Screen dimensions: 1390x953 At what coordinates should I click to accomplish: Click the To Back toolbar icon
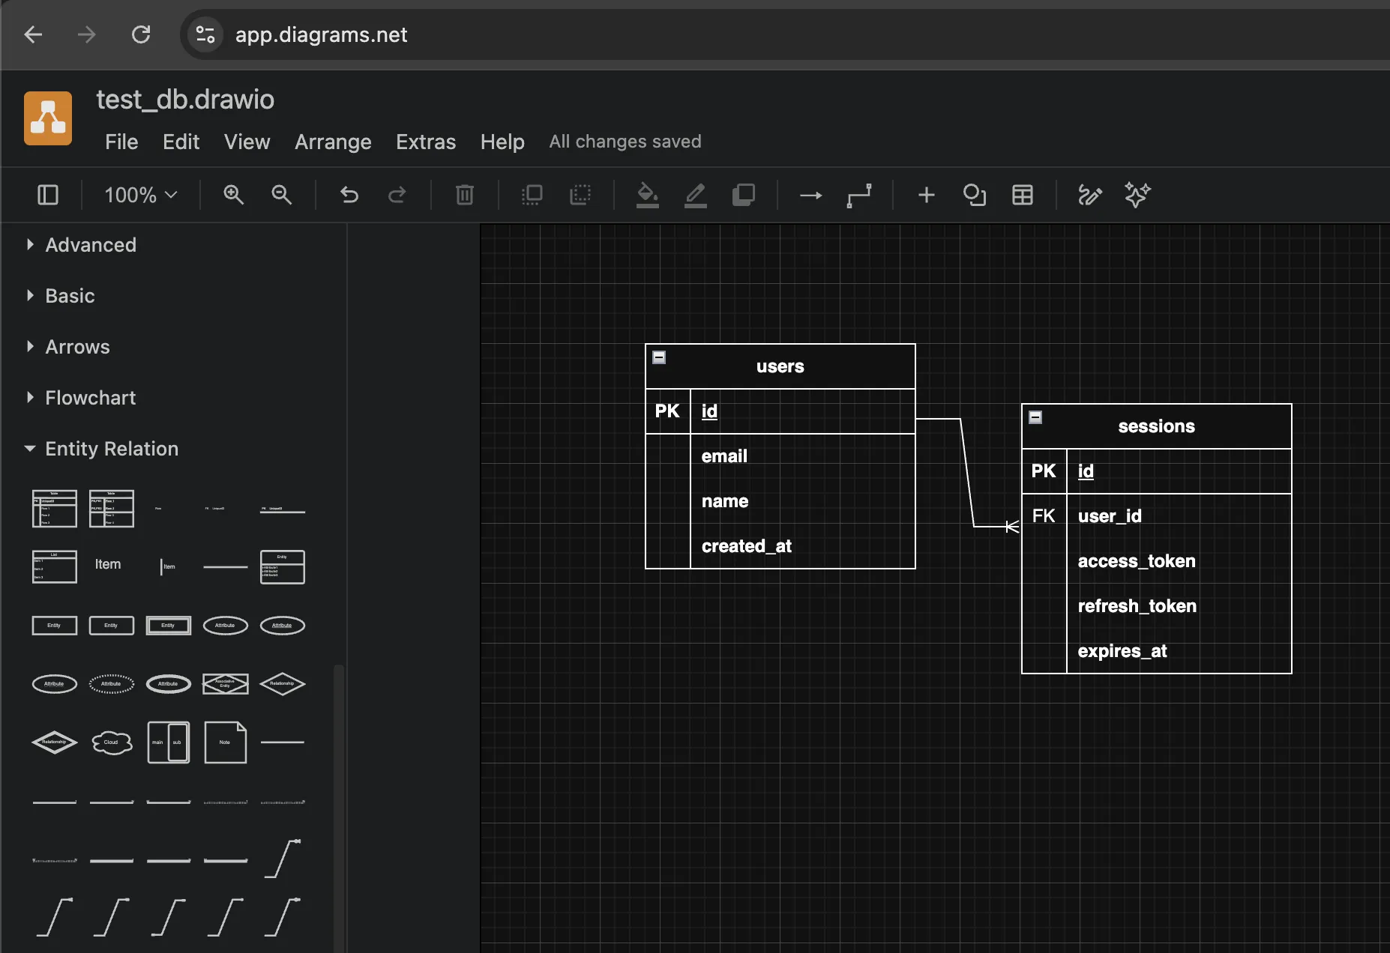(580, 195)
